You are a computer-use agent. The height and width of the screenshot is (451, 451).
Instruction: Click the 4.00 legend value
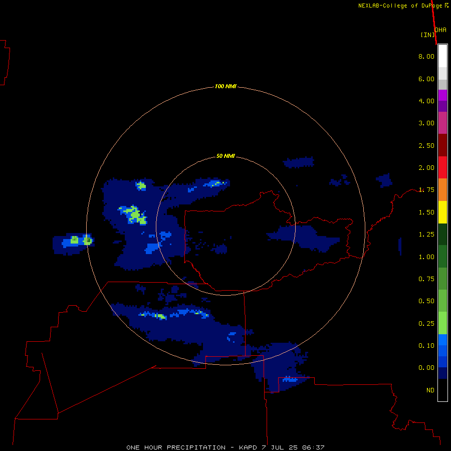pos(426,101)
